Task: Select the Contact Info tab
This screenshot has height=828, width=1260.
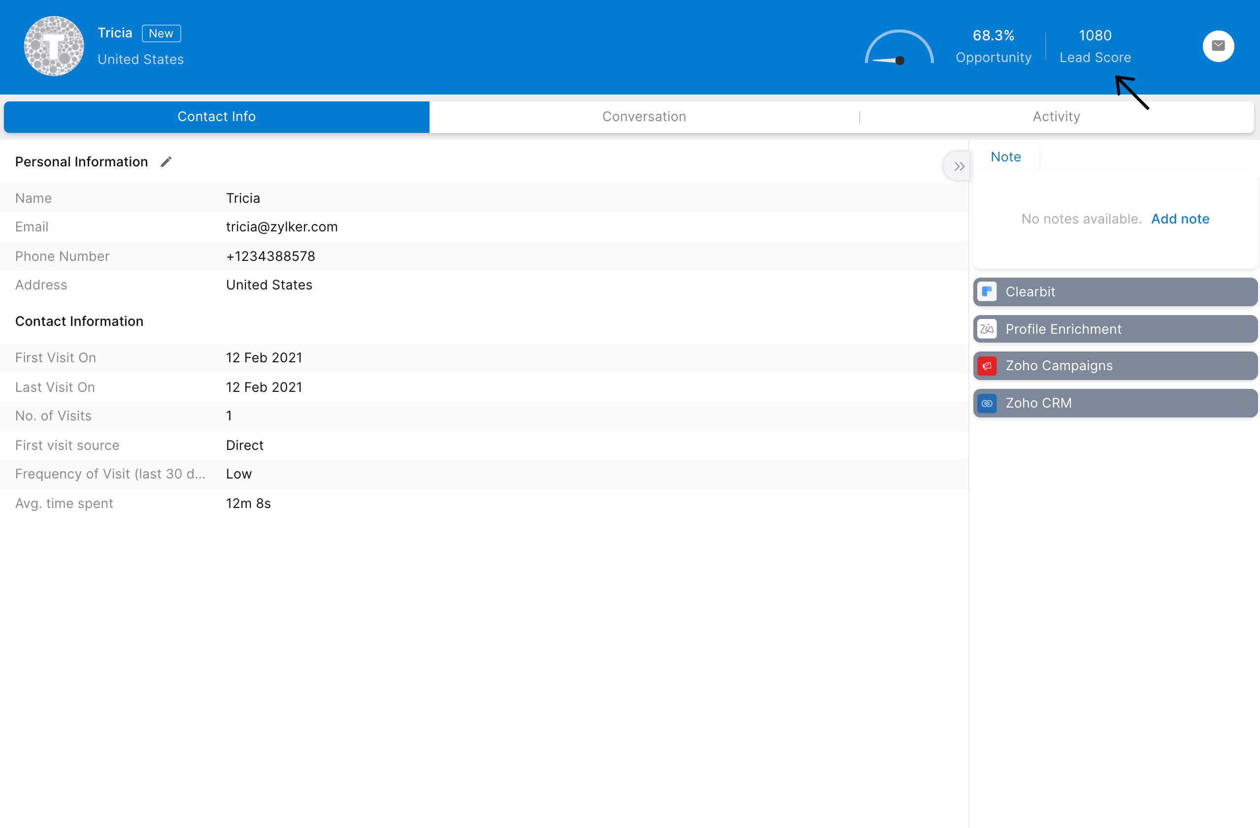Action: point(217,117)
